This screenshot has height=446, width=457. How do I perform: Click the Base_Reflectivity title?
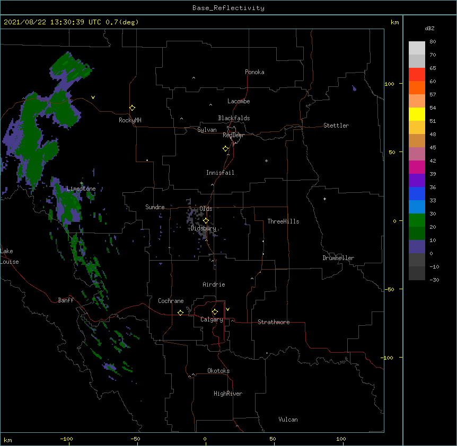(x=228, y=8)
